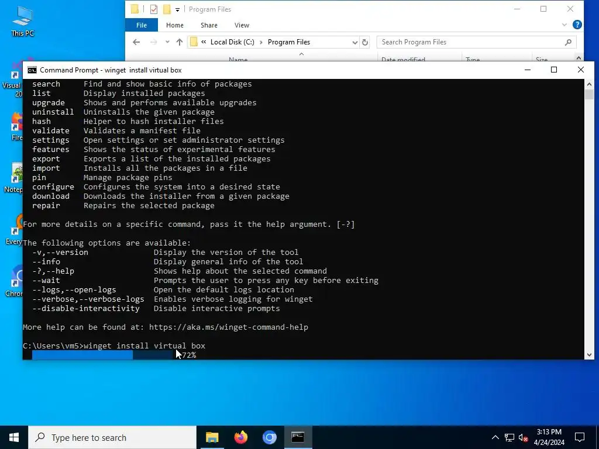Expand the Explorer ribbon chevron
Viewport: 599px width, 449px height.
coord(564,25)
